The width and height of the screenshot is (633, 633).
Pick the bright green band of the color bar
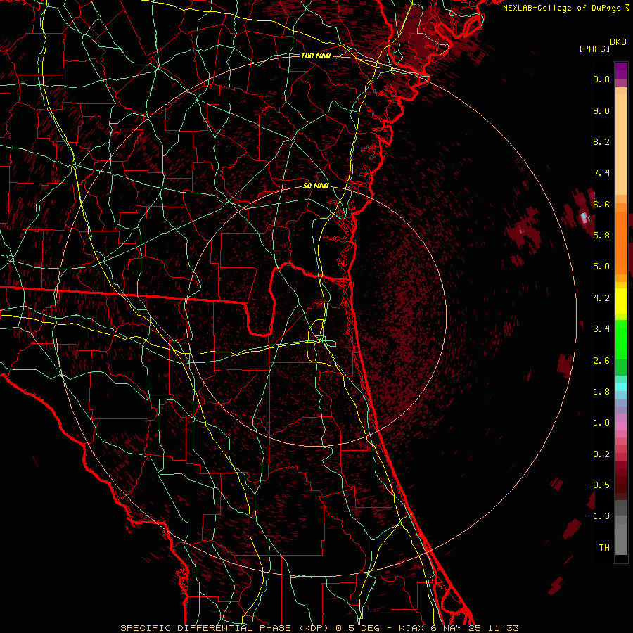(621, 339)
